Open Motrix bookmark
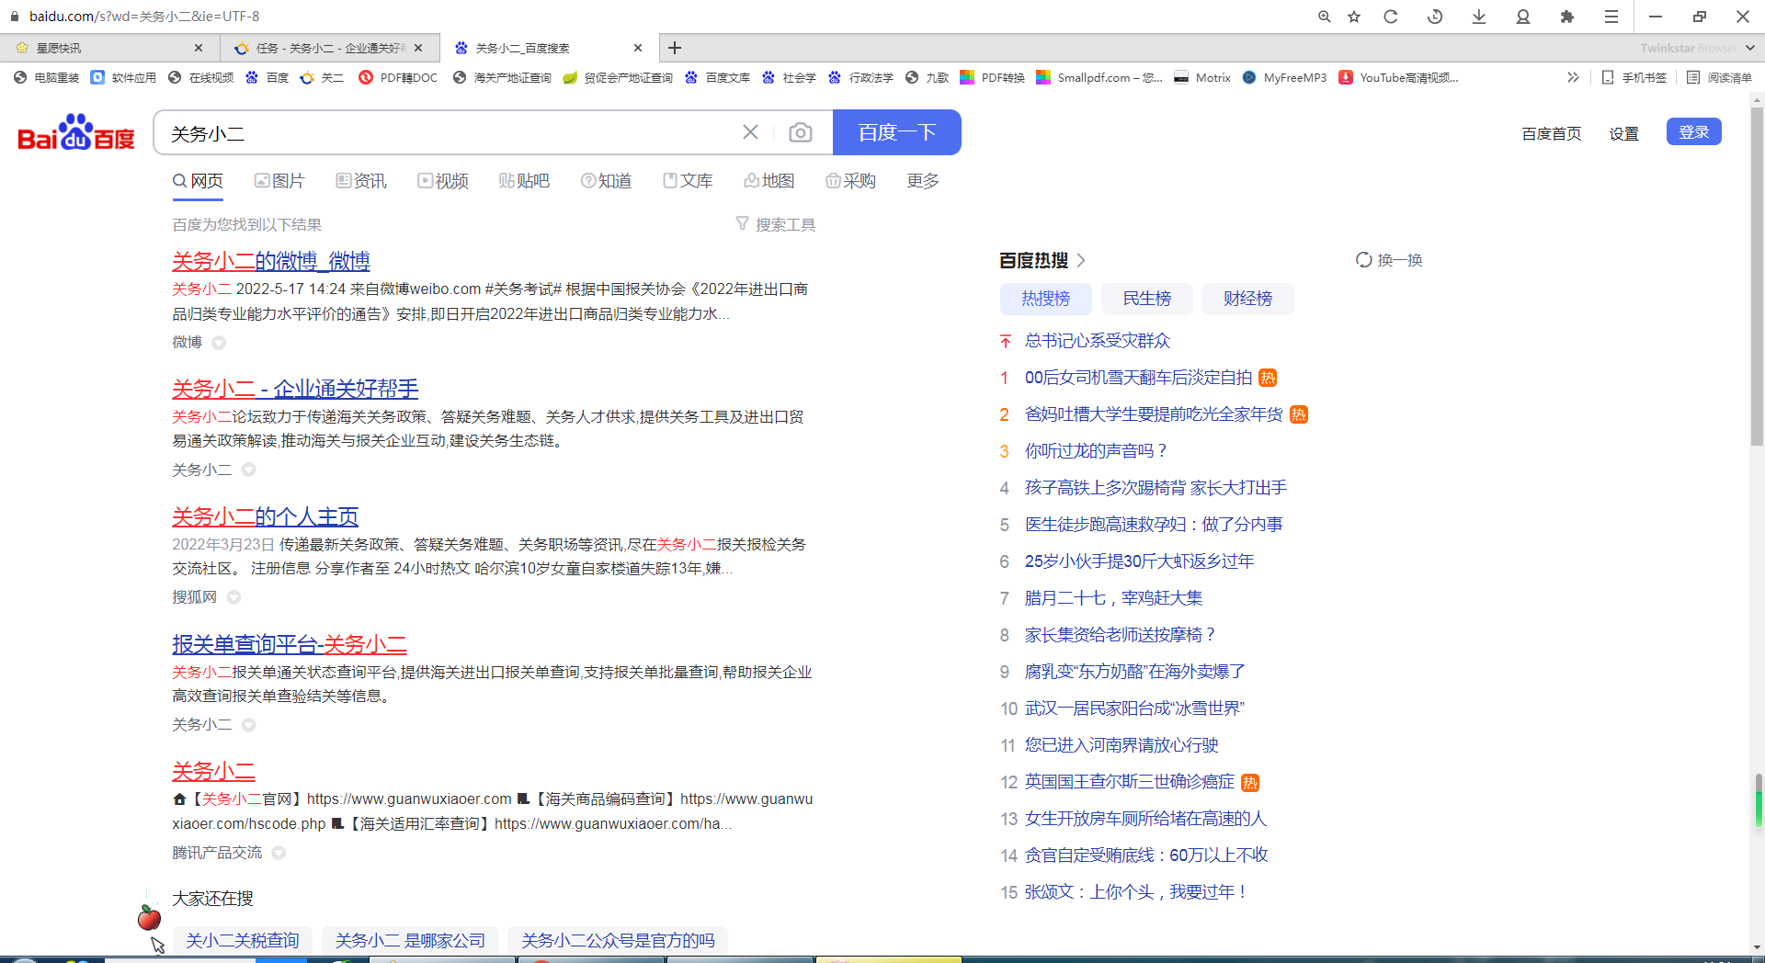The width and height of the screenshot is (1765, 963). tap(1202, 77)
